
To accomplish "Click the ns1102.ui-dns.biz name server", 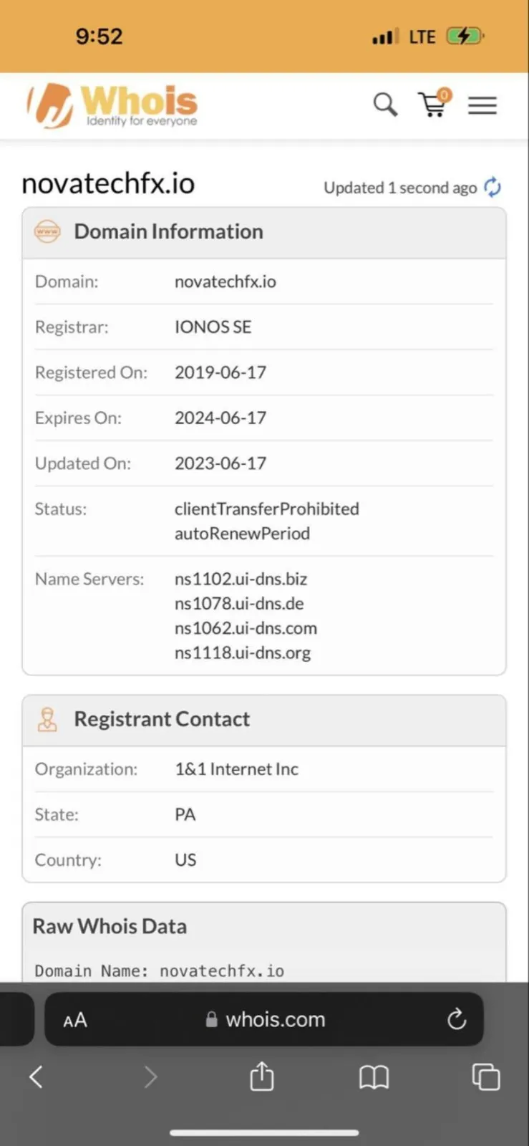I will tap(241, 579).
